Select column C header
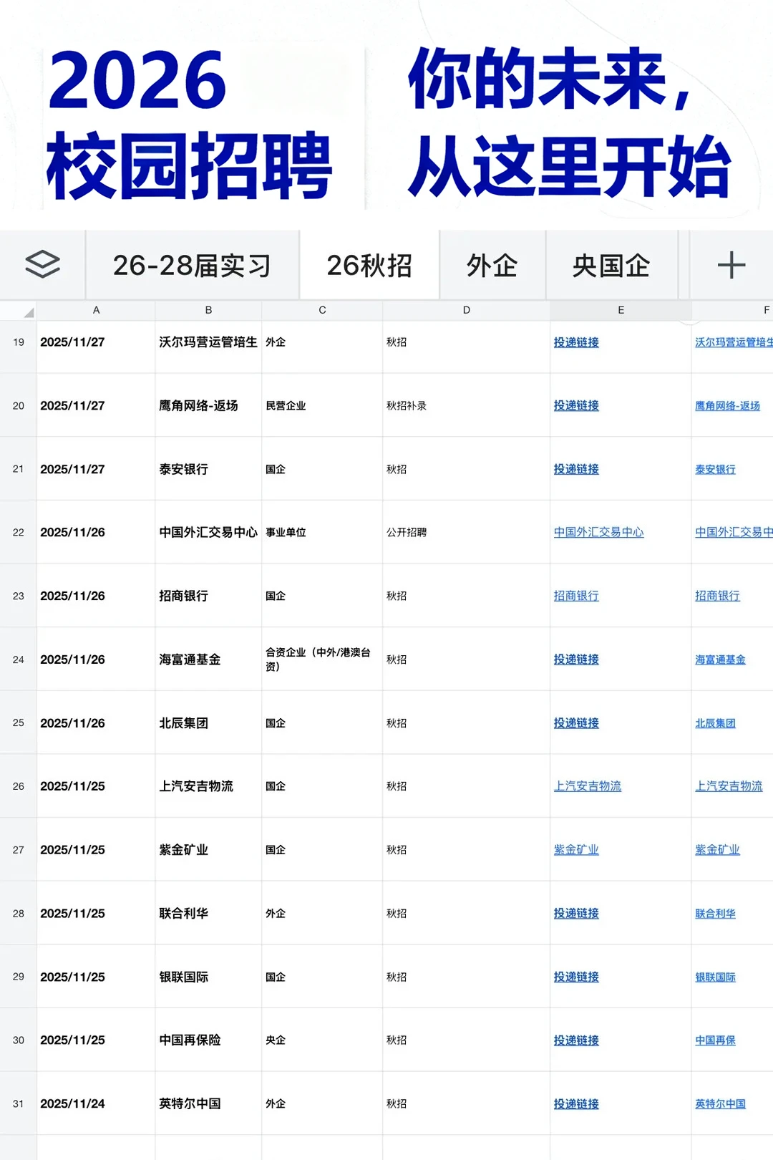Viewport: 773px width, 1160px height. (322, 310)
